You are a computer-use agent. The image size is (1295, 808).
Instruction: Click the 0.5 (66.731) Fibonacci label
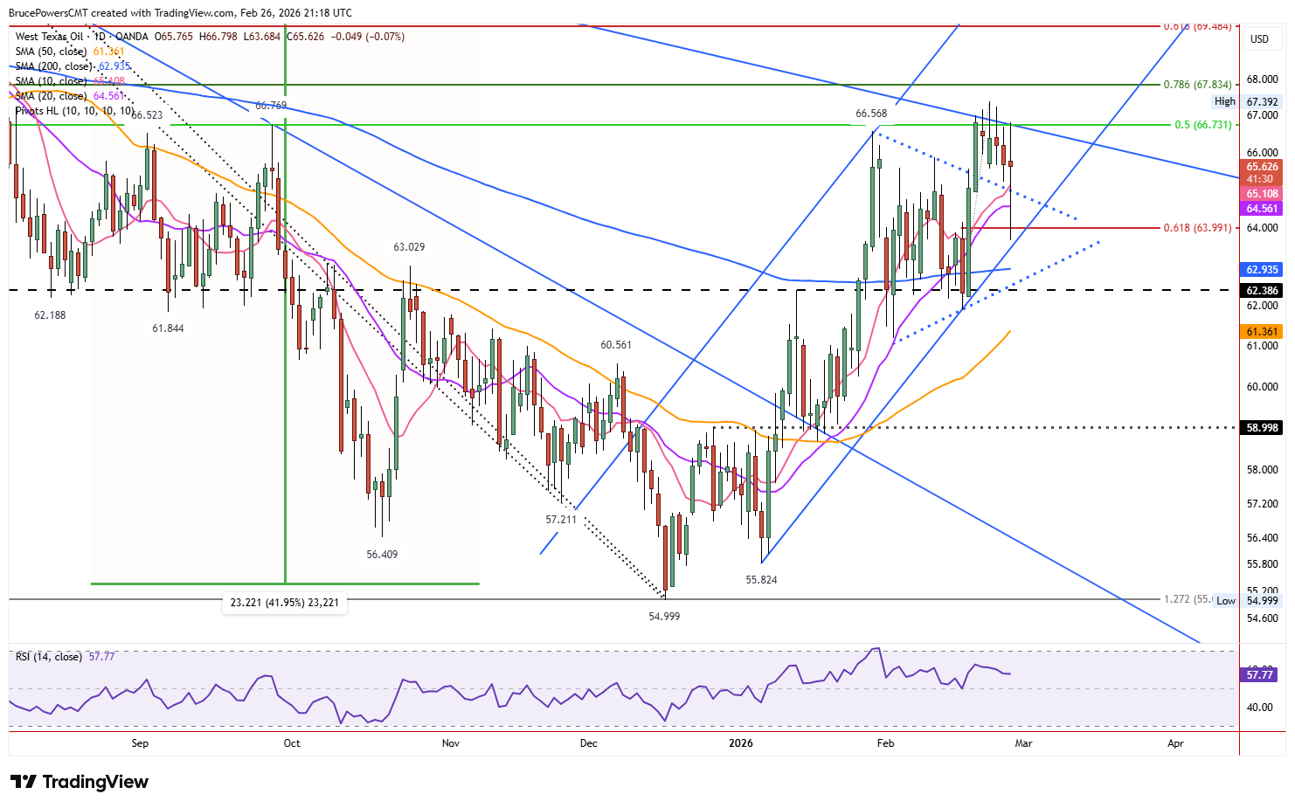coord(1203,125)
